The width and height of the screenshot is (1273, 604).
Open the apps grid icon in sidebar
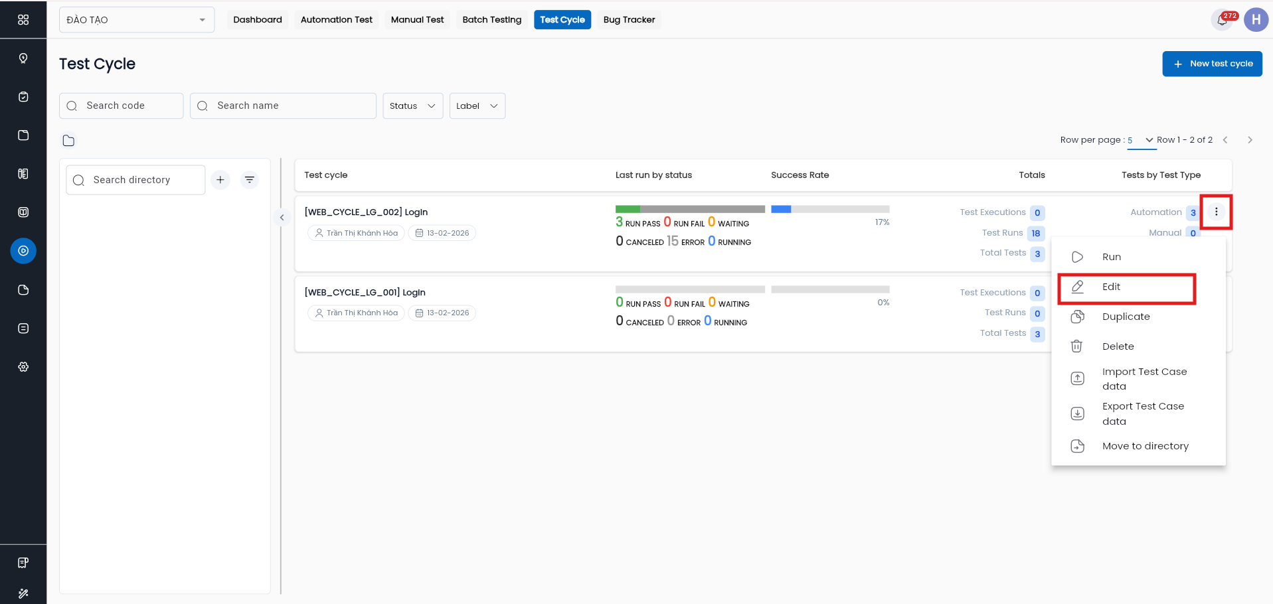click(x=23, y=20)
